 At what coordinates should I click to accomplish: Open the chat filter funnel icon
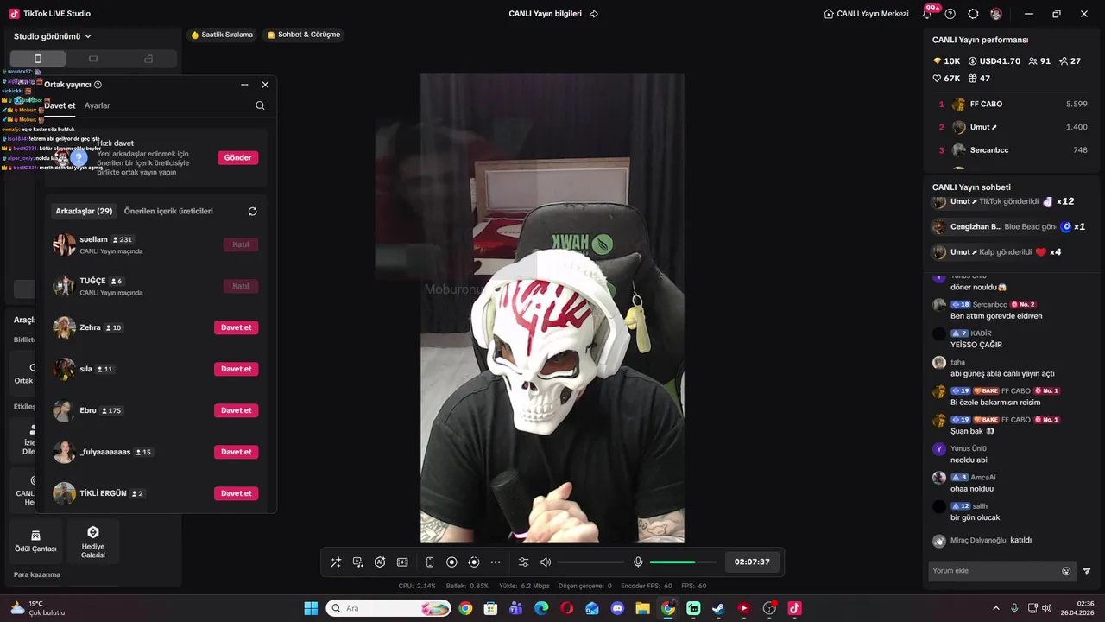click(x=1087, y=571)
